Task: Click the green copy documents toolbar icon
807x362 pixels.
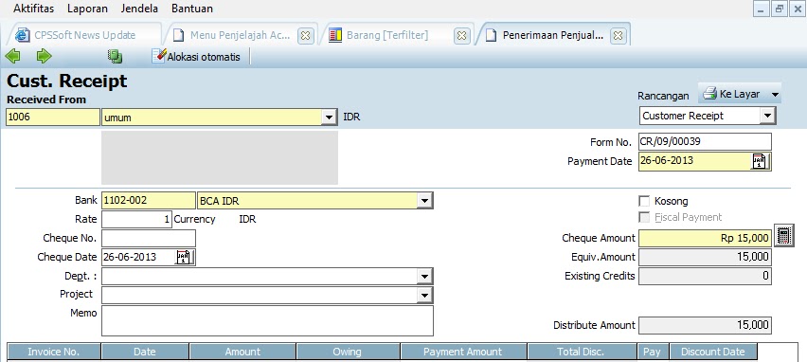Action: coord(115,56)
